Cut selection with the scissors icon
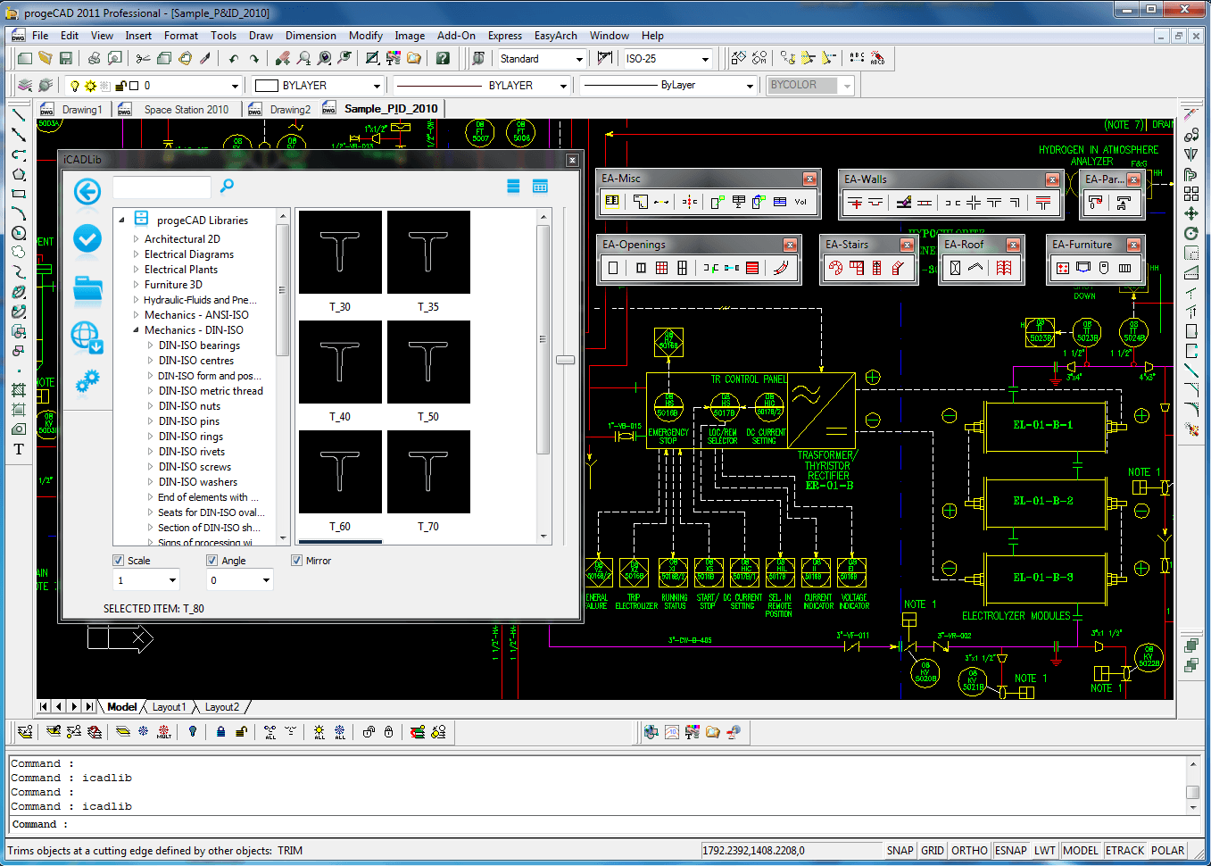 pos(143,58)
